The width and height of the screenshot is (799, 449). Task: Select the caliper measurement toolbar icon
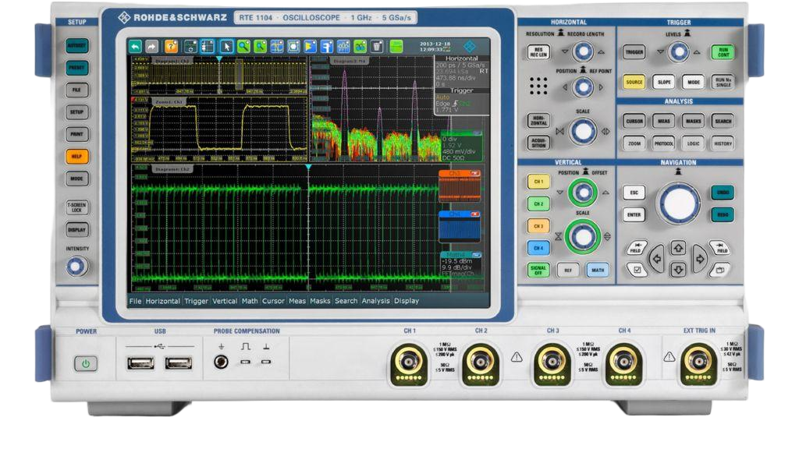327,47
